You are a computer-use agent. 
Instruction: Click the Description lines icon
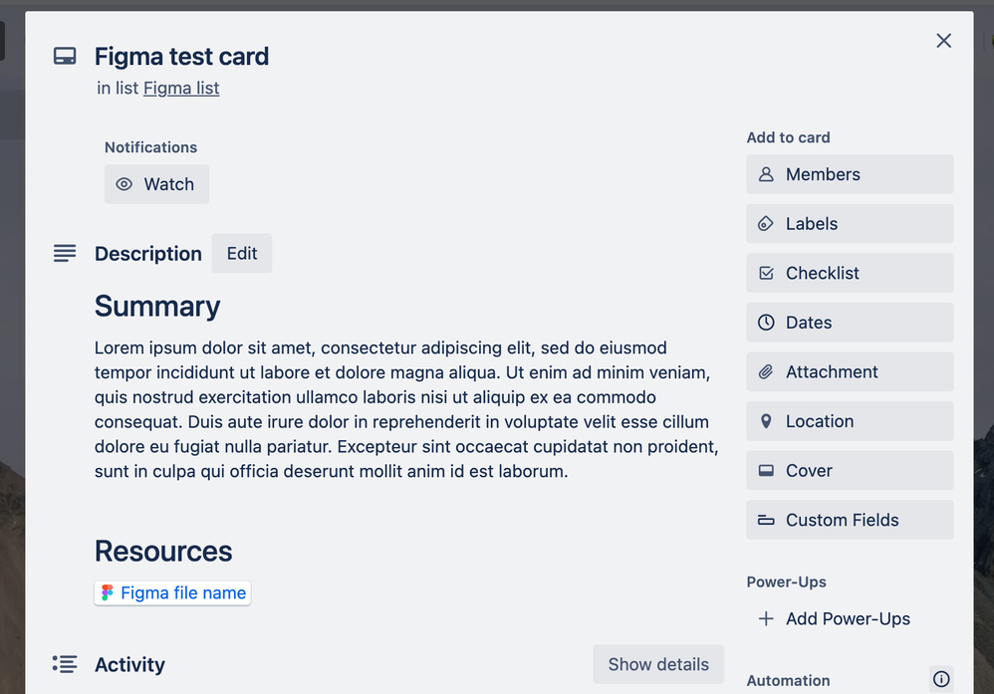click(65, 254)
